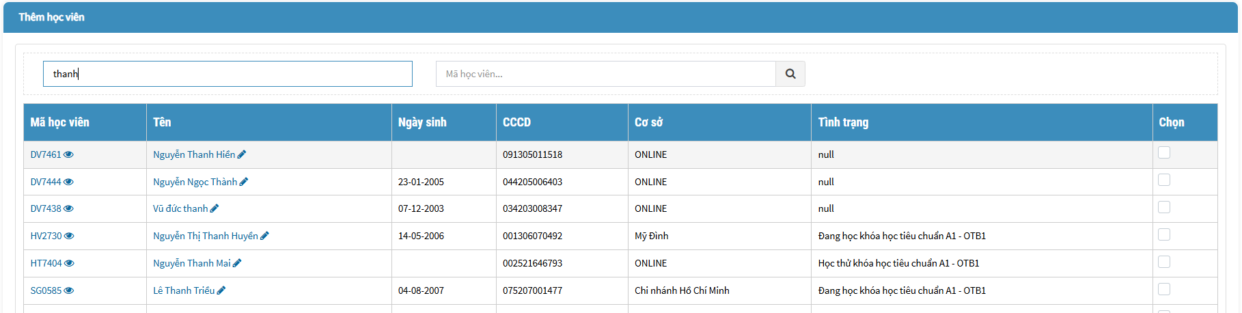1242x313 pixels.
Task: Click the magnifier search button
Action: pyautogui.click(x=790, y=74)
